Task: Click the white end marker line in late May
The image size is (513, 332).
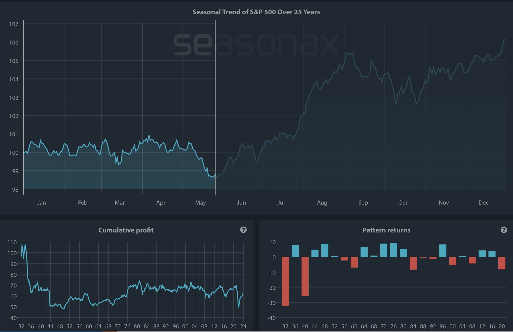Action: point(215,107)
